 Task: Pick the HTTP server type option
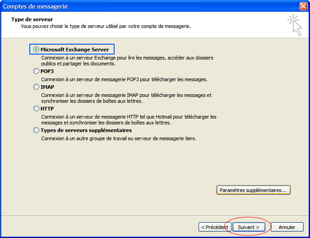tap(36, 109)
